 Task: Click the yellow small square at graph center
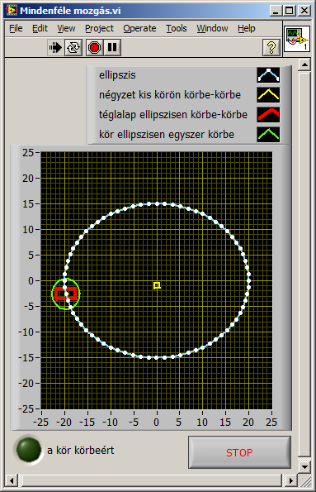[158, 285]
